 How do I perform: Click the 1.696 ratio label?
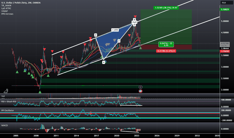pyautogui.click(x=115, y=30)
